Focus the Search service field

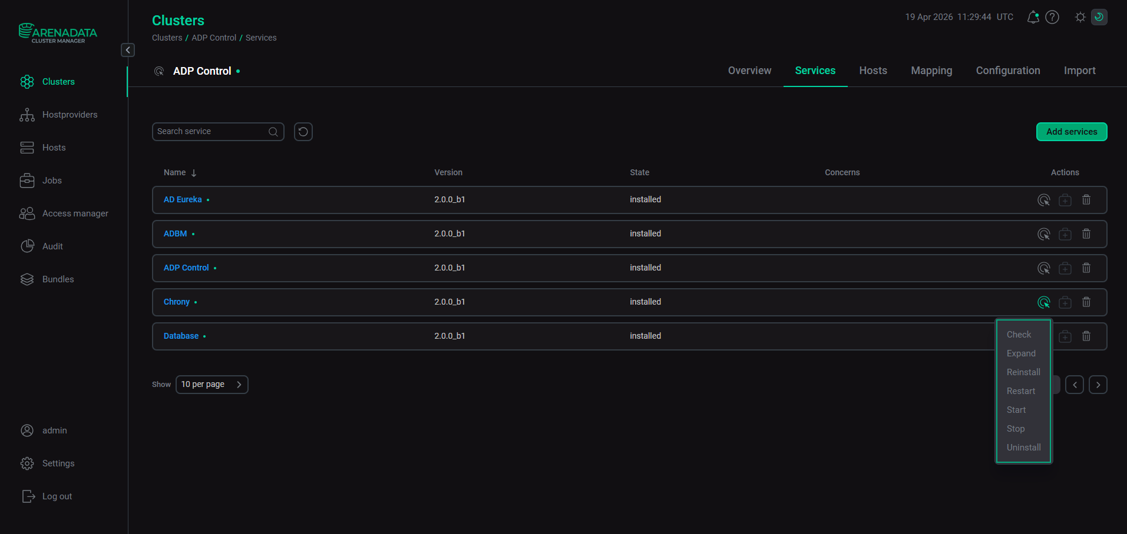tap(218, 132)
